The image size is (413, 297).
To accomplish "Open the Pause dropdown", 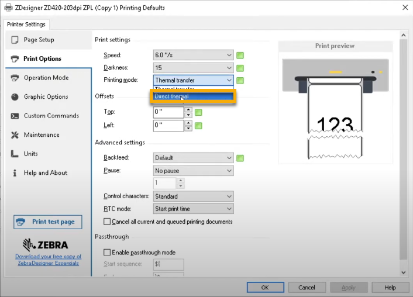I will (193, 171).
